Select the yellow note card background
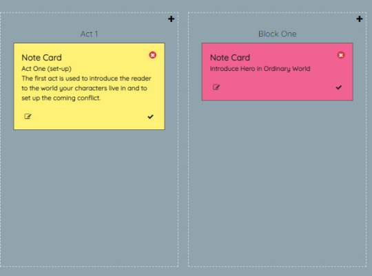The height and width of the screenshot is (276, 372). (x=89, y=86)
